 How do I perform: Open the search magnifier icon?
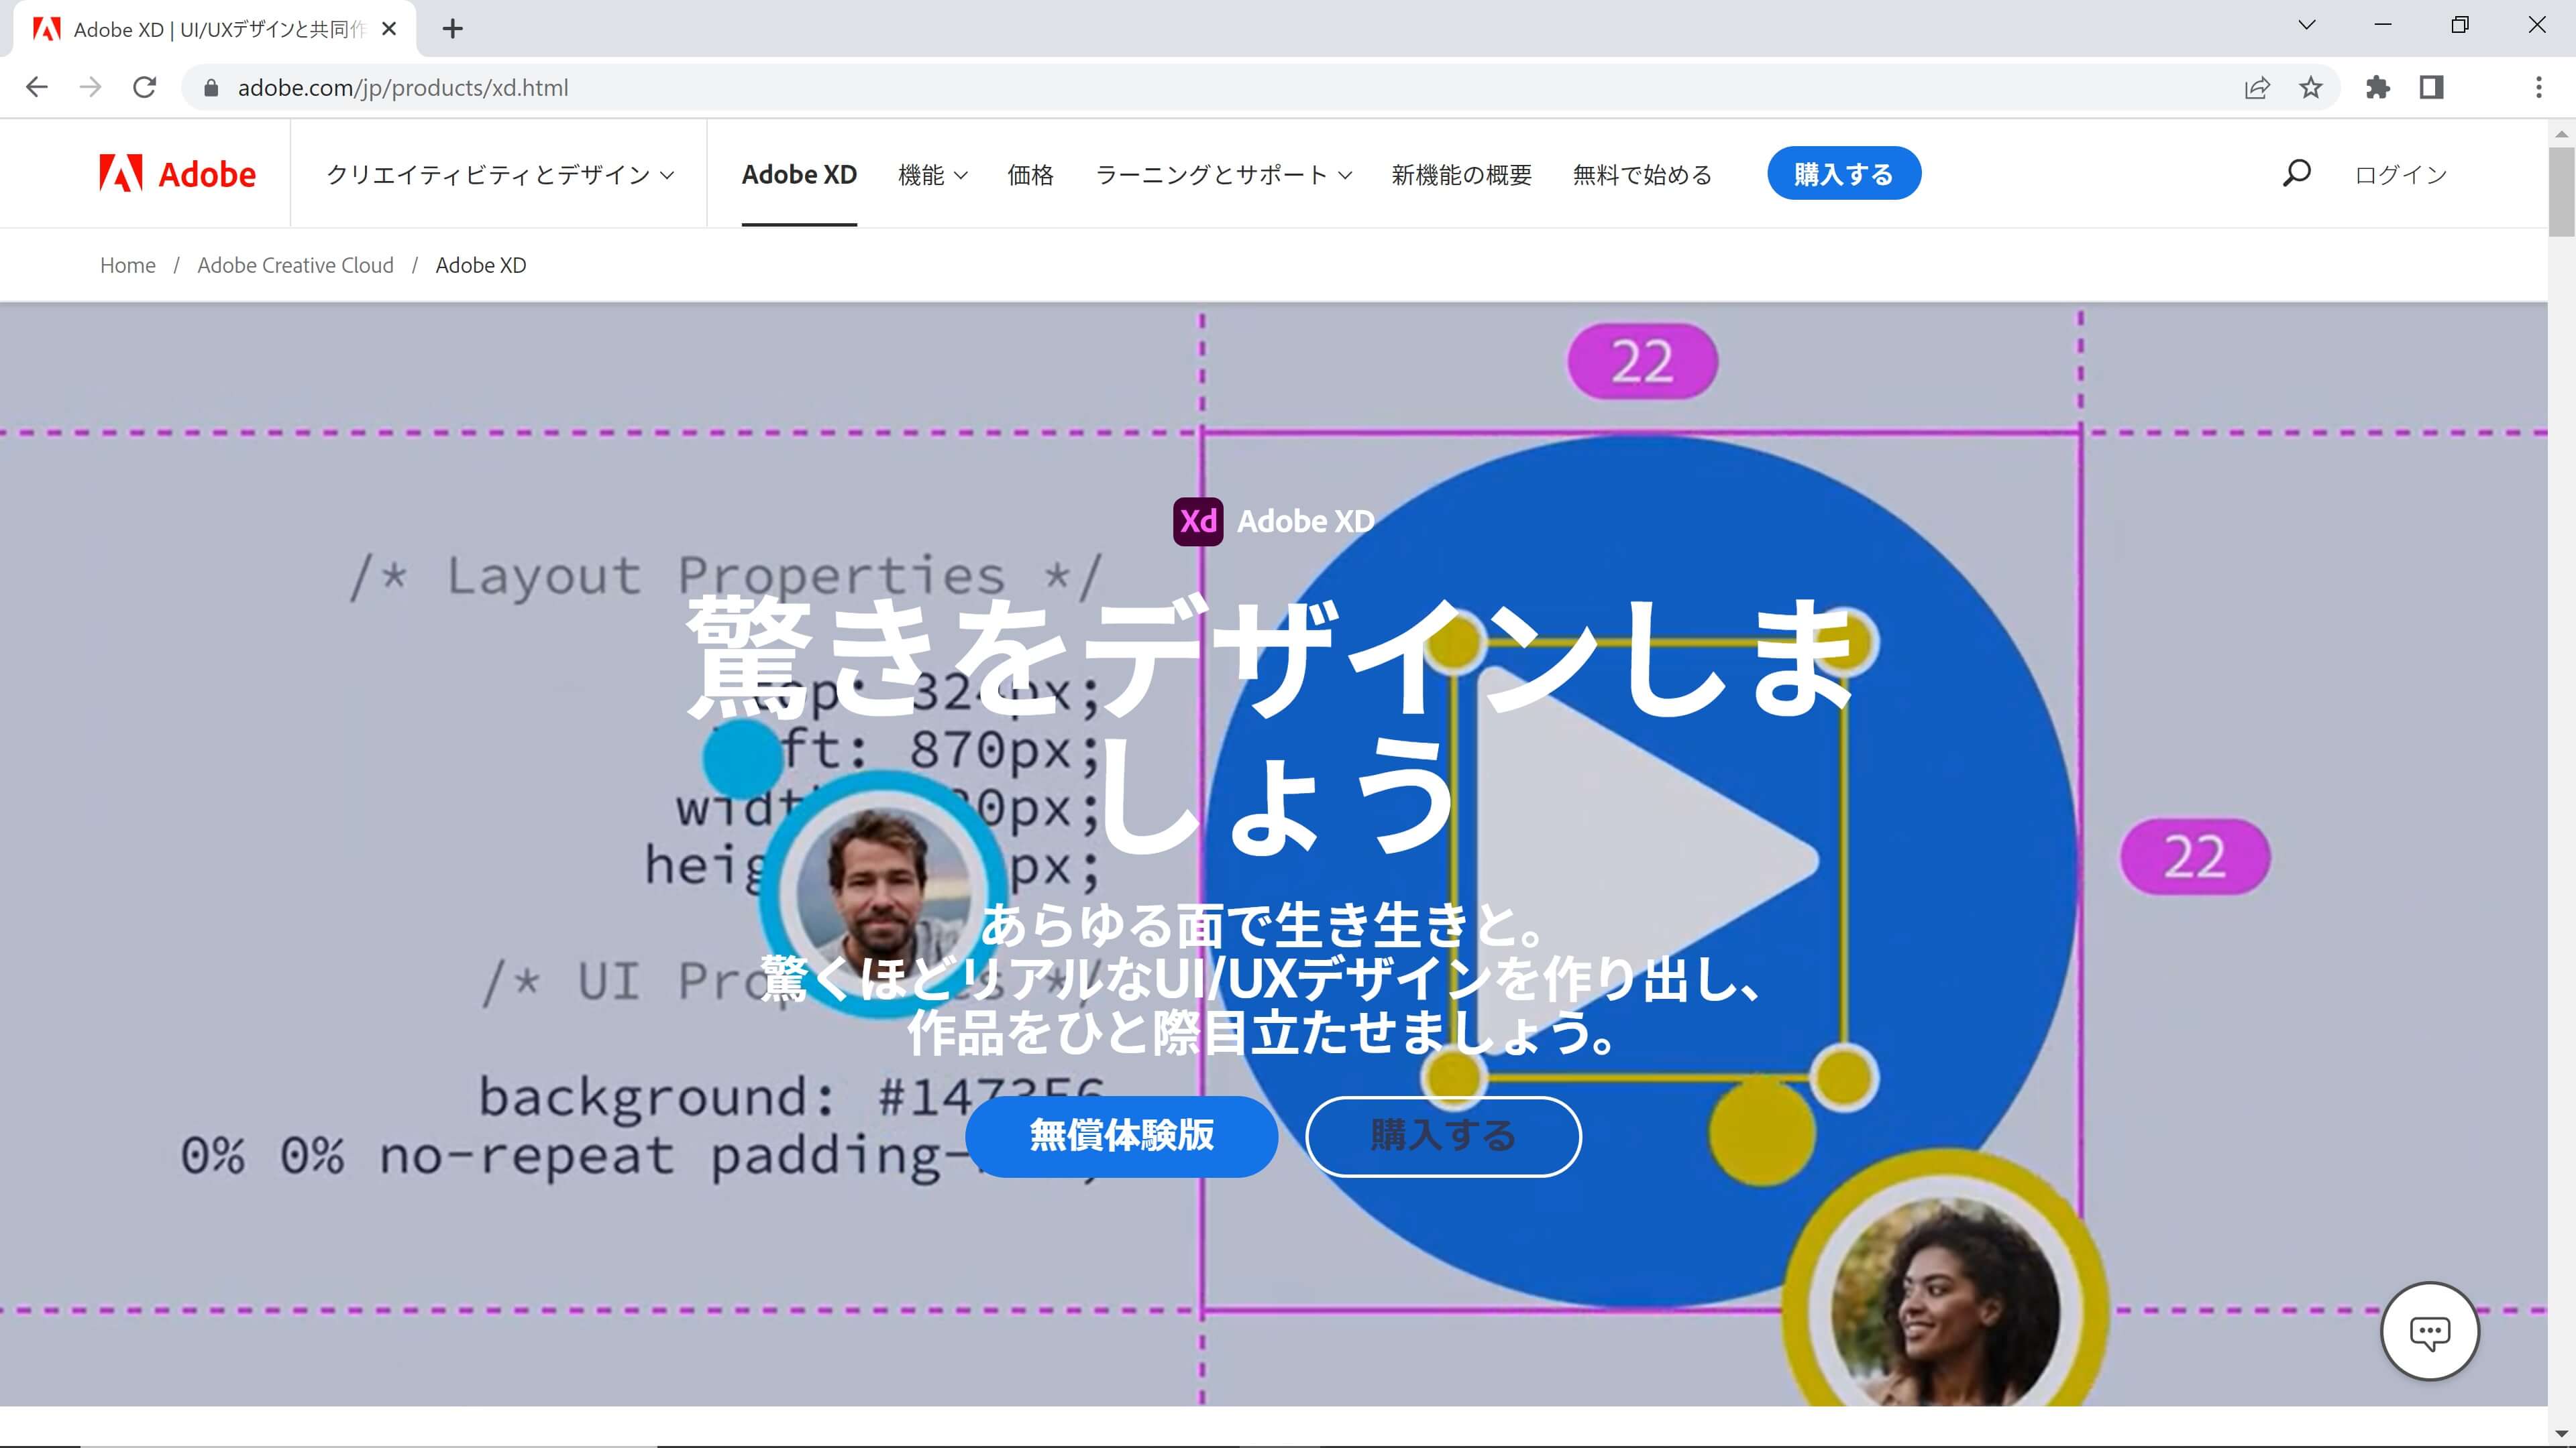(2296, 174)
